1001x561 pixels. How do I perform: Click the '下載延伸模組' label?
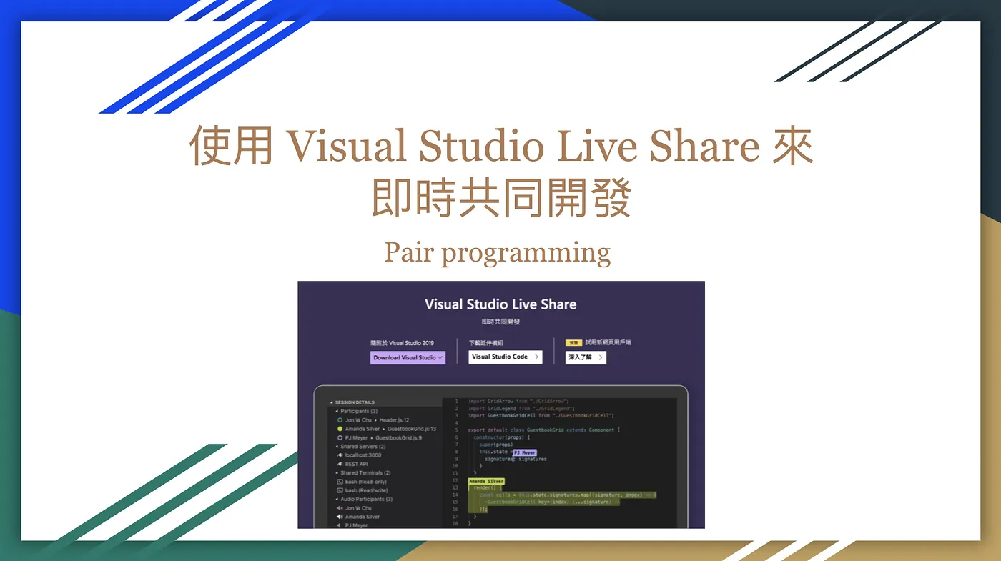point(486,343)
